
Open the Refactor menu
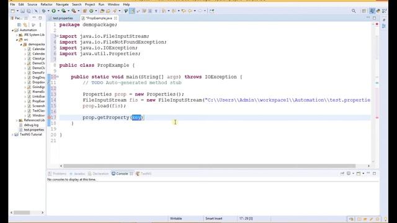[x=47, y=4]
